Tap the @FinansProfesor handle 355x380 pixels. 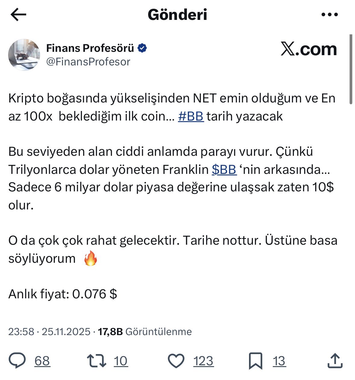click(88, 62)
